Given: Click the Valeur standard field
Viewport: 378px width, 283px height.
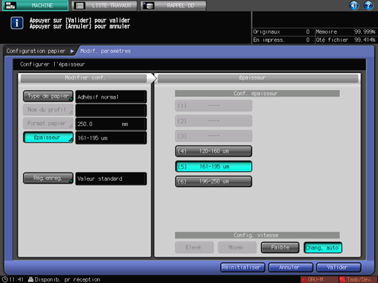Looking at the screenshot, I should click(x=111, y=178).
